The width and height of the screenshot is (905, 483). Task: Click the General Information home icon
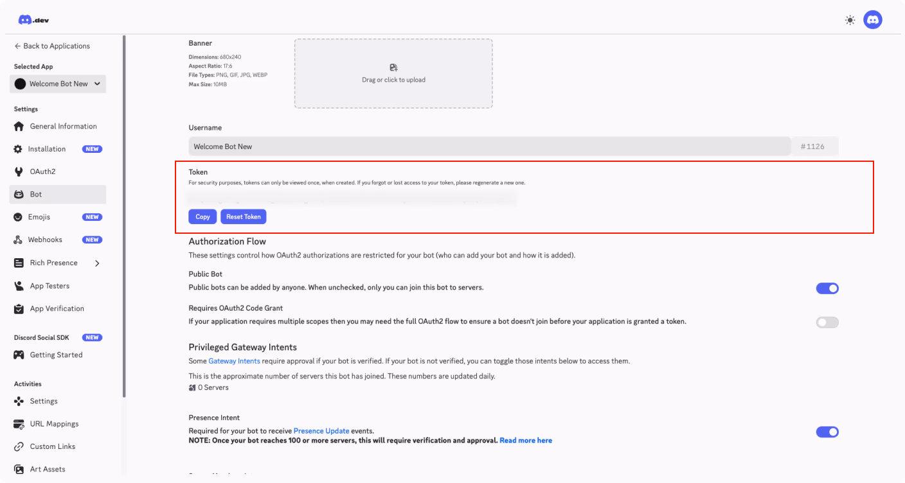[19, 127]
